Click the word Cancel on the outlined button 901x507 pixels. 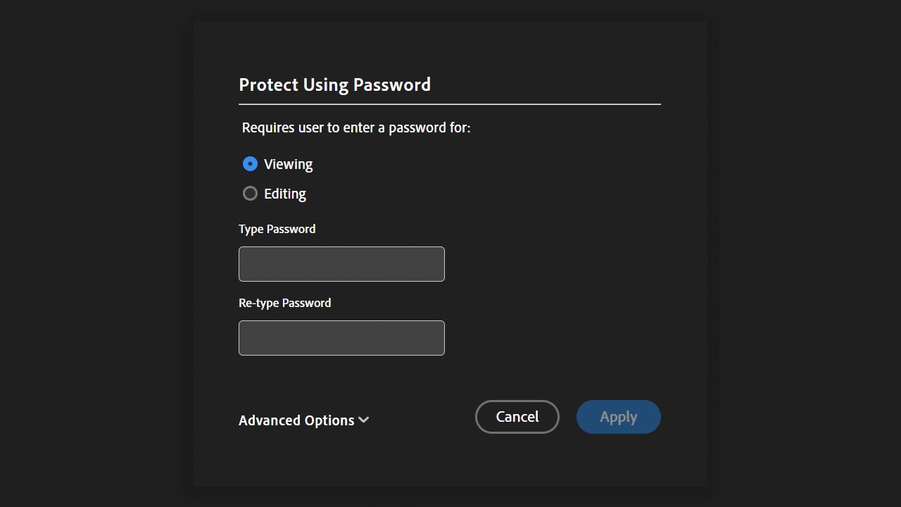[517, 417]
